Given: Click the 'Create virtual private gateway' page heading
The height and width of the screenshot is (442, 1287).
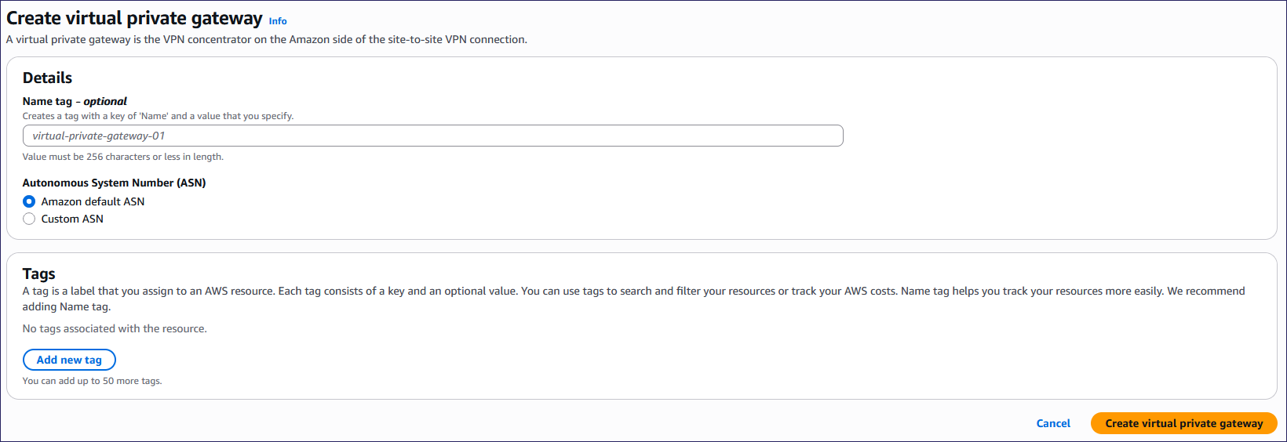Looking at the screenshot, I should click(x=134, y=18).
